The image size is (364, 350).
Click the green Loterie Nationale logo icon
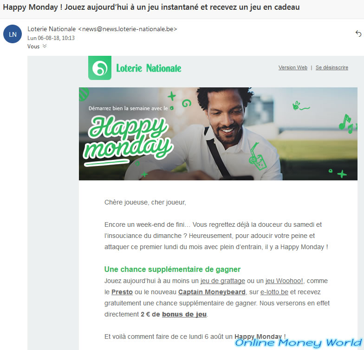click(100, 68)
